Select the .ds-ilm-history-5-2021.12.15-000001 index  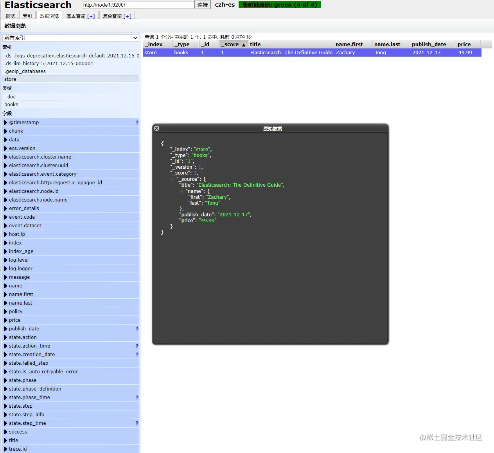(x=71, y=64)
